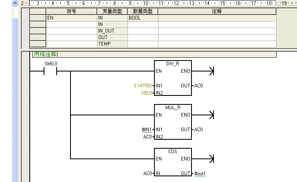
Task: Select the MUL_R instruction box
Action: click(x=173, y=122)
